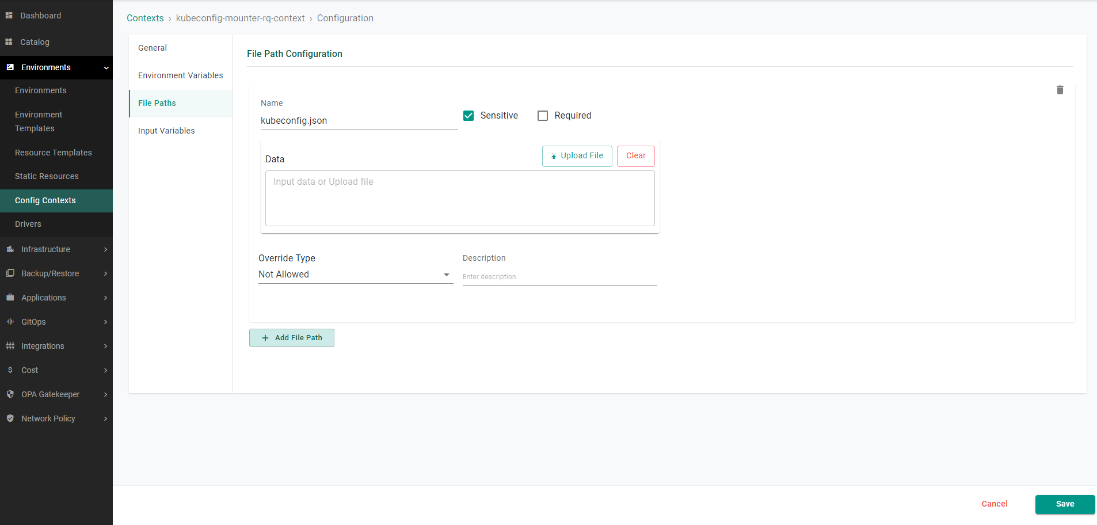Viewport: 1097px width, 525px height.
Task: Click the upload arrow icon
Action: (x=554, y=156)
